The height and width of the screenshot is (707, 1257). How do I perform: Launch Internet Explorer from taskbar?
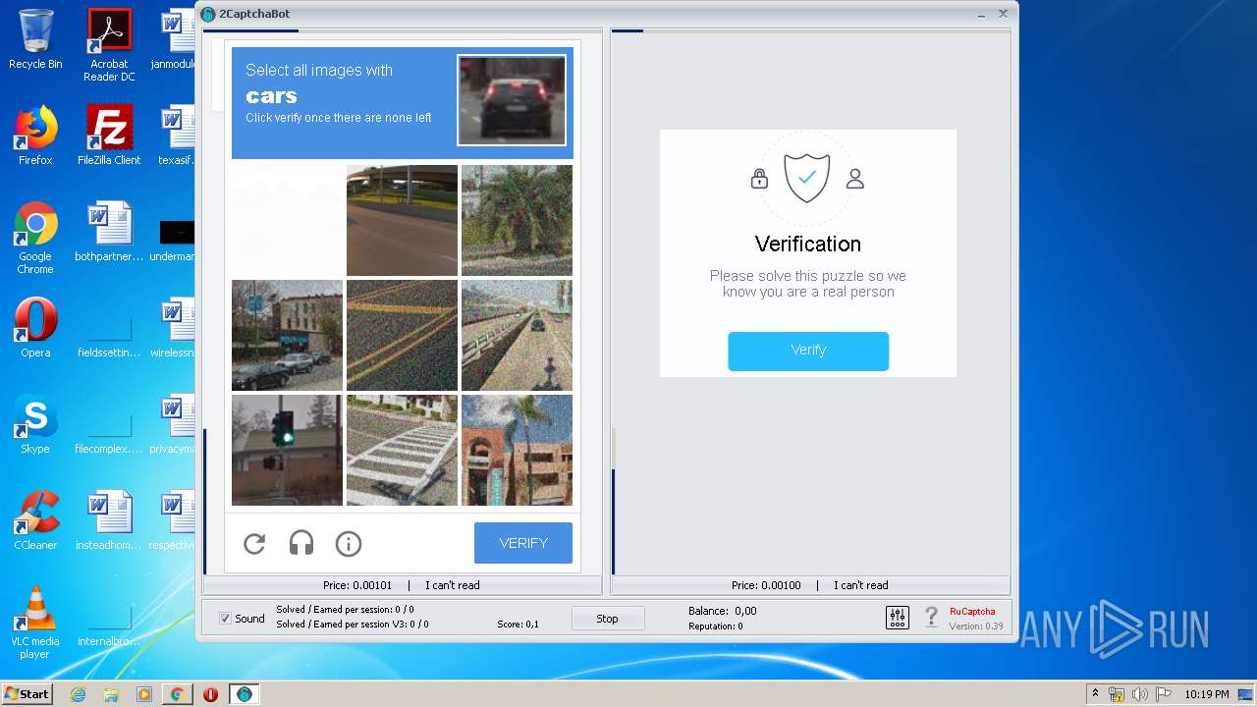[79, 694]
